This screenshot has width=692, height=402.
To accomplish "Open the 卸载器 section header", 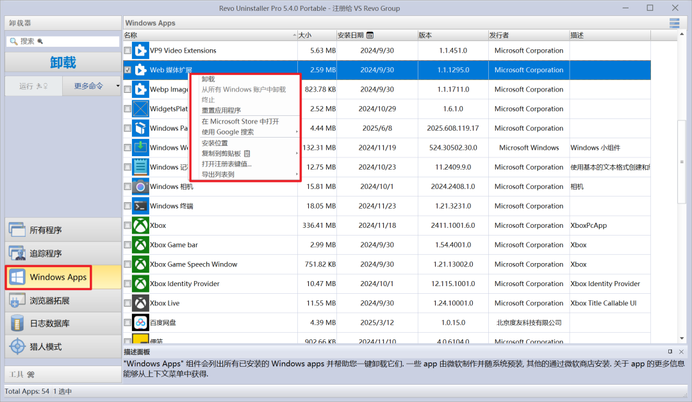I will 63,23.
